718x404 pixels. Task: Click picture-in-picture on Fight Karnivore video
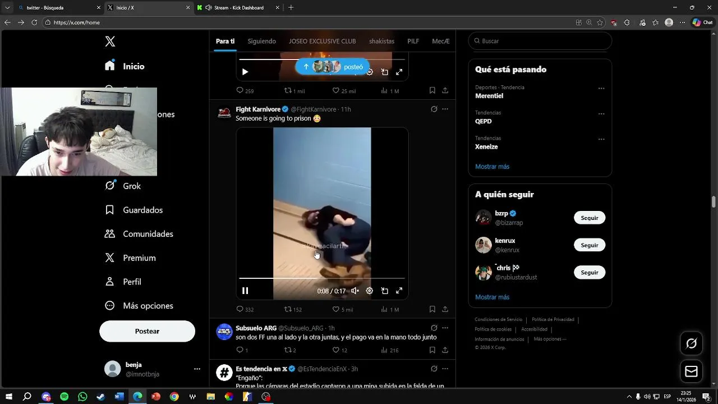[384, 291]
